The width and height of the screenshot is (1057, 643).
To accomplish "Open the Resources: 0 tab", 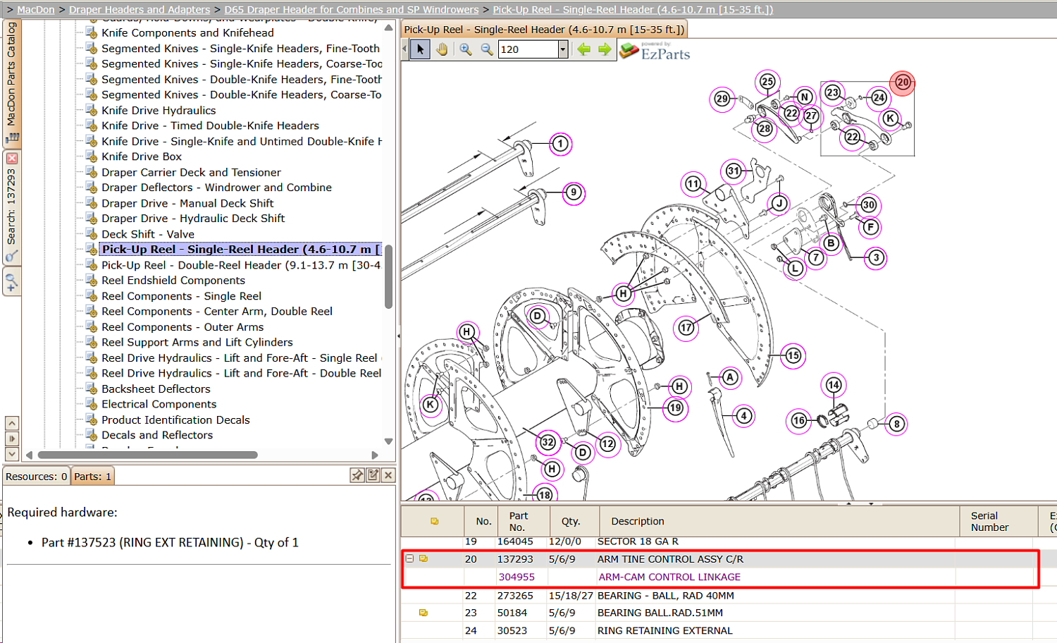I will coord(37,477).
